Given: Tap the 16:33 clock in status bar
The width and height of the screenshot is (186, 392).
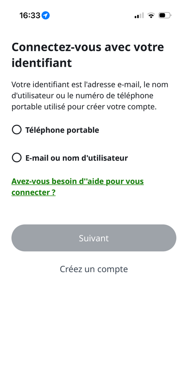Looking at the screenshot, I should click(x=30, y=15).
